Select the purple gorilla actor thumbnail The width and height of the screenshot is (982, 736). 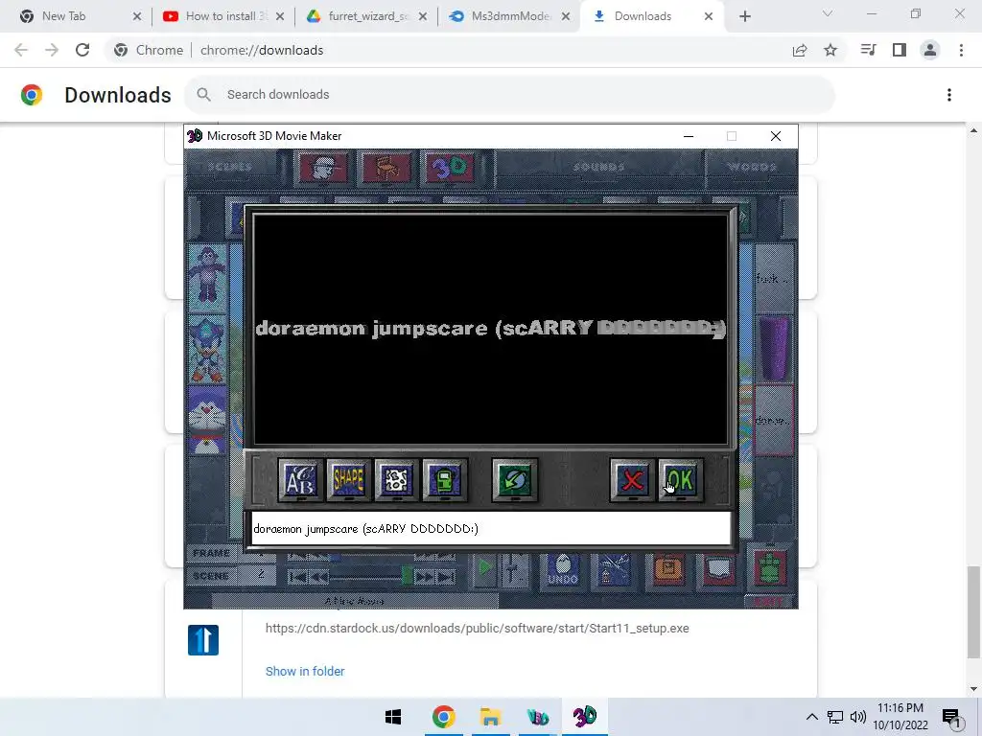pyautogui.click(x=207, y=276)
